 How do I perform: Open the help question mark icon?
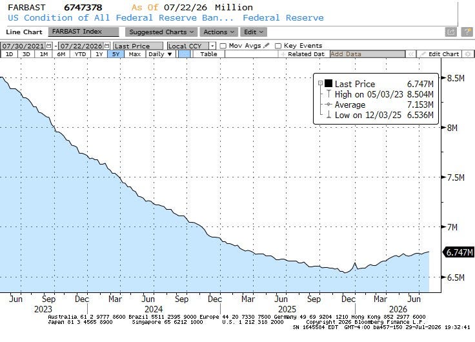tap(467, 32)
